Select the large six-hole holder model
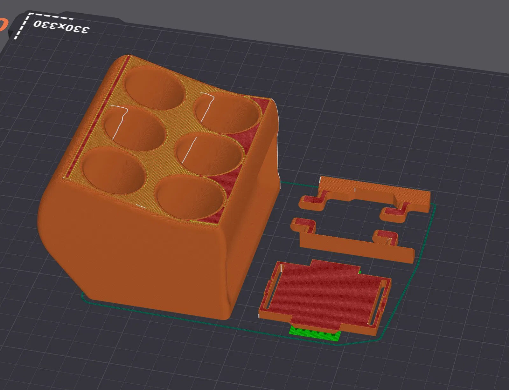This screenshot has width=509, height=390. 159,187
